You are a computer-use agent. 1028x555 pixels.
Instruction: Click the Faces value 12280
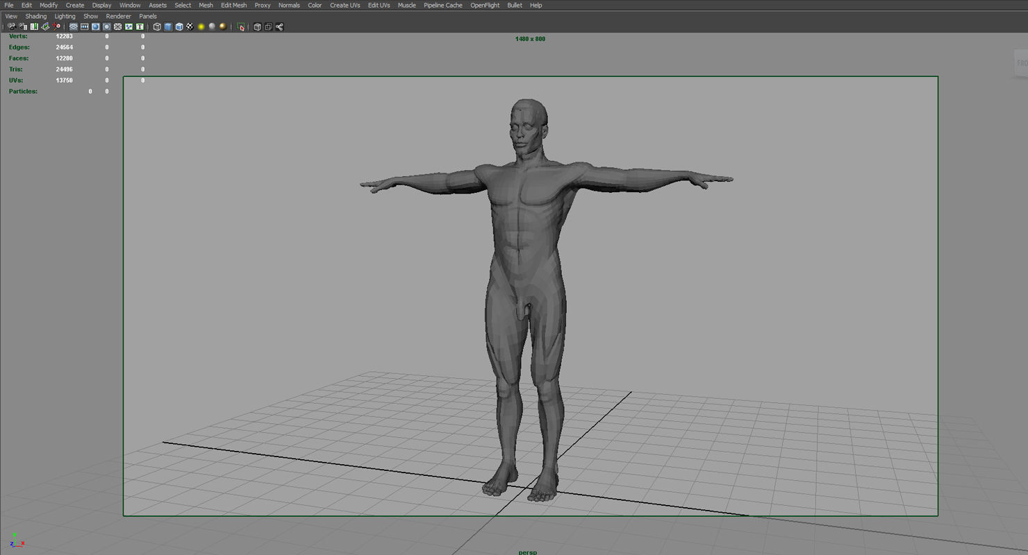(x=64, y=58)
